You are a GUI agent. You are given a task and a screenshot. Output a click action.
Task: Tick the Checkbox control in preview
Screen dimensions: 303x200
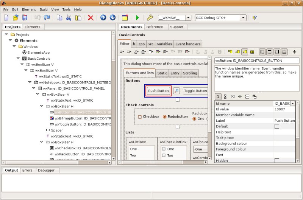click(x=140, y=117)
